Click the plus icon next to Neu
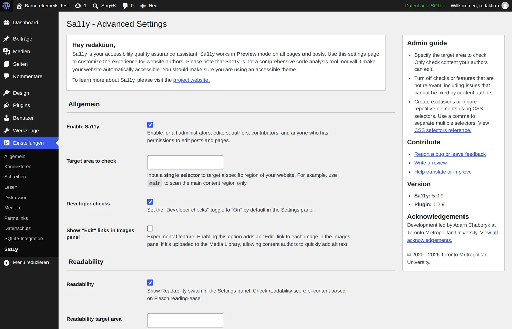Screen dimensions: 512x329 (143, 6)
